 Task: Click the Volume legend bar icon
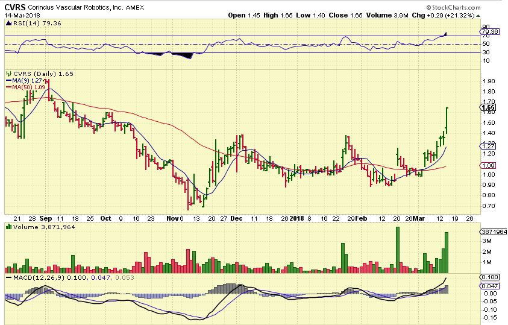(x=8, y=226)
